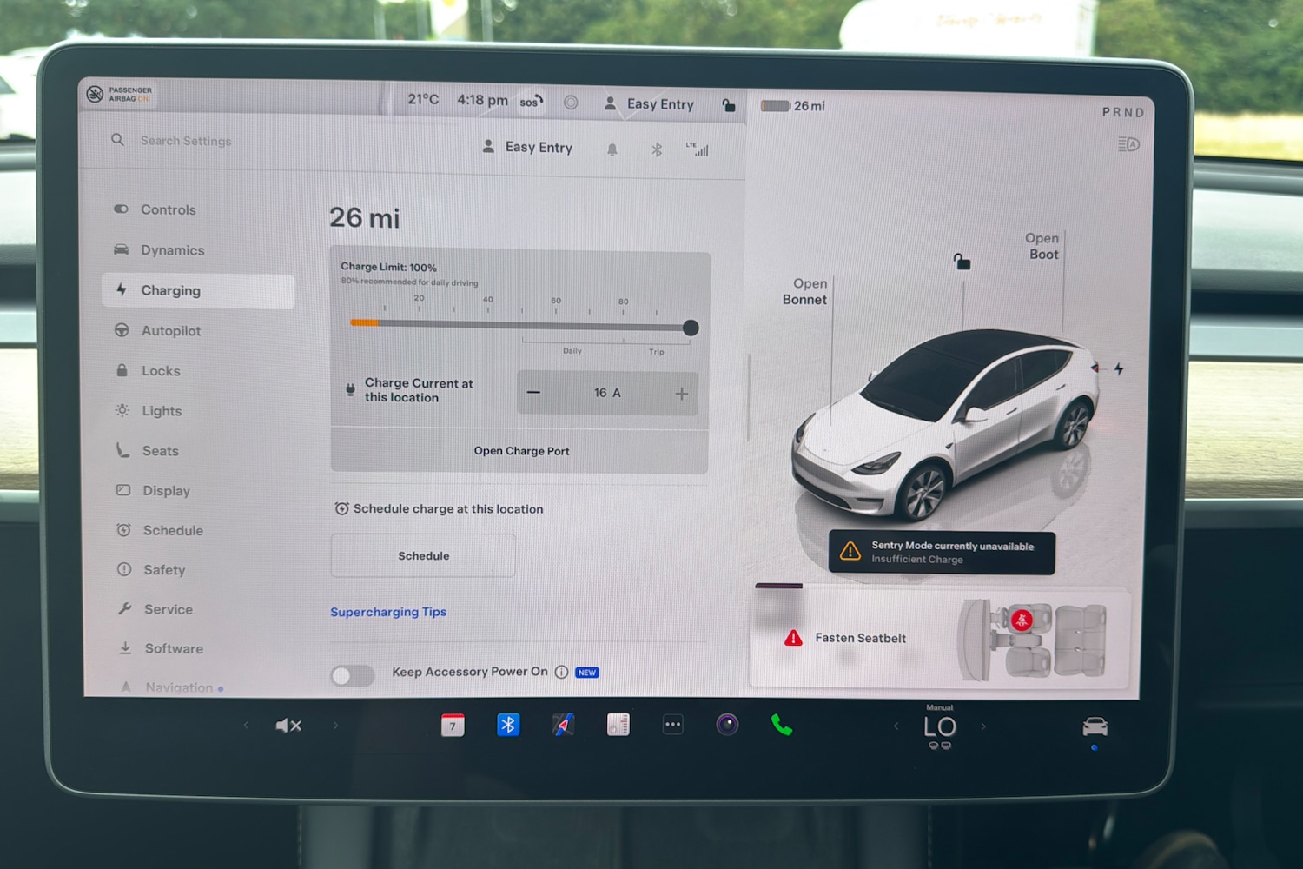This screenshot has height=869, width=1303.
Task: Open the Display settings menu
Action: (166, 490)
